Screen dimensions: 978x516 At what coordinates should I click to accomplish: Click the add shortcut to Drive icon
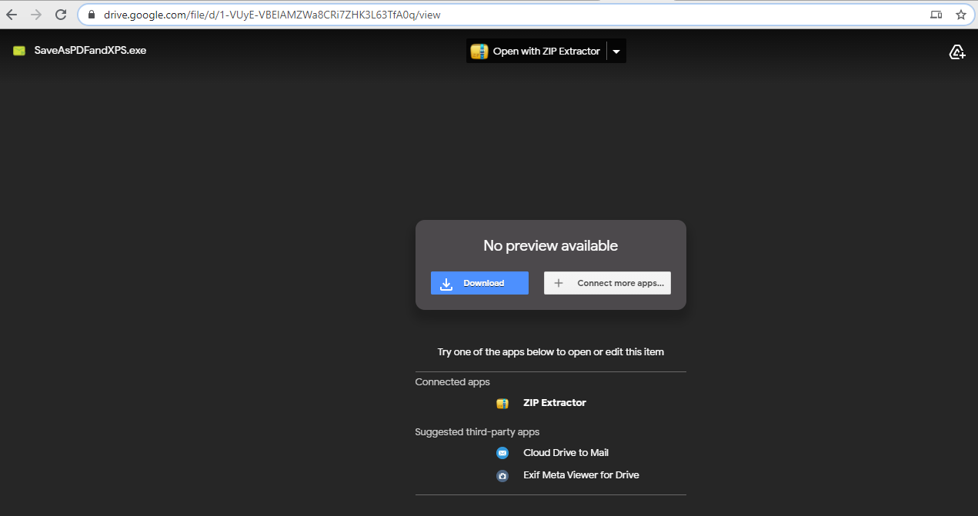coord(956,52)
